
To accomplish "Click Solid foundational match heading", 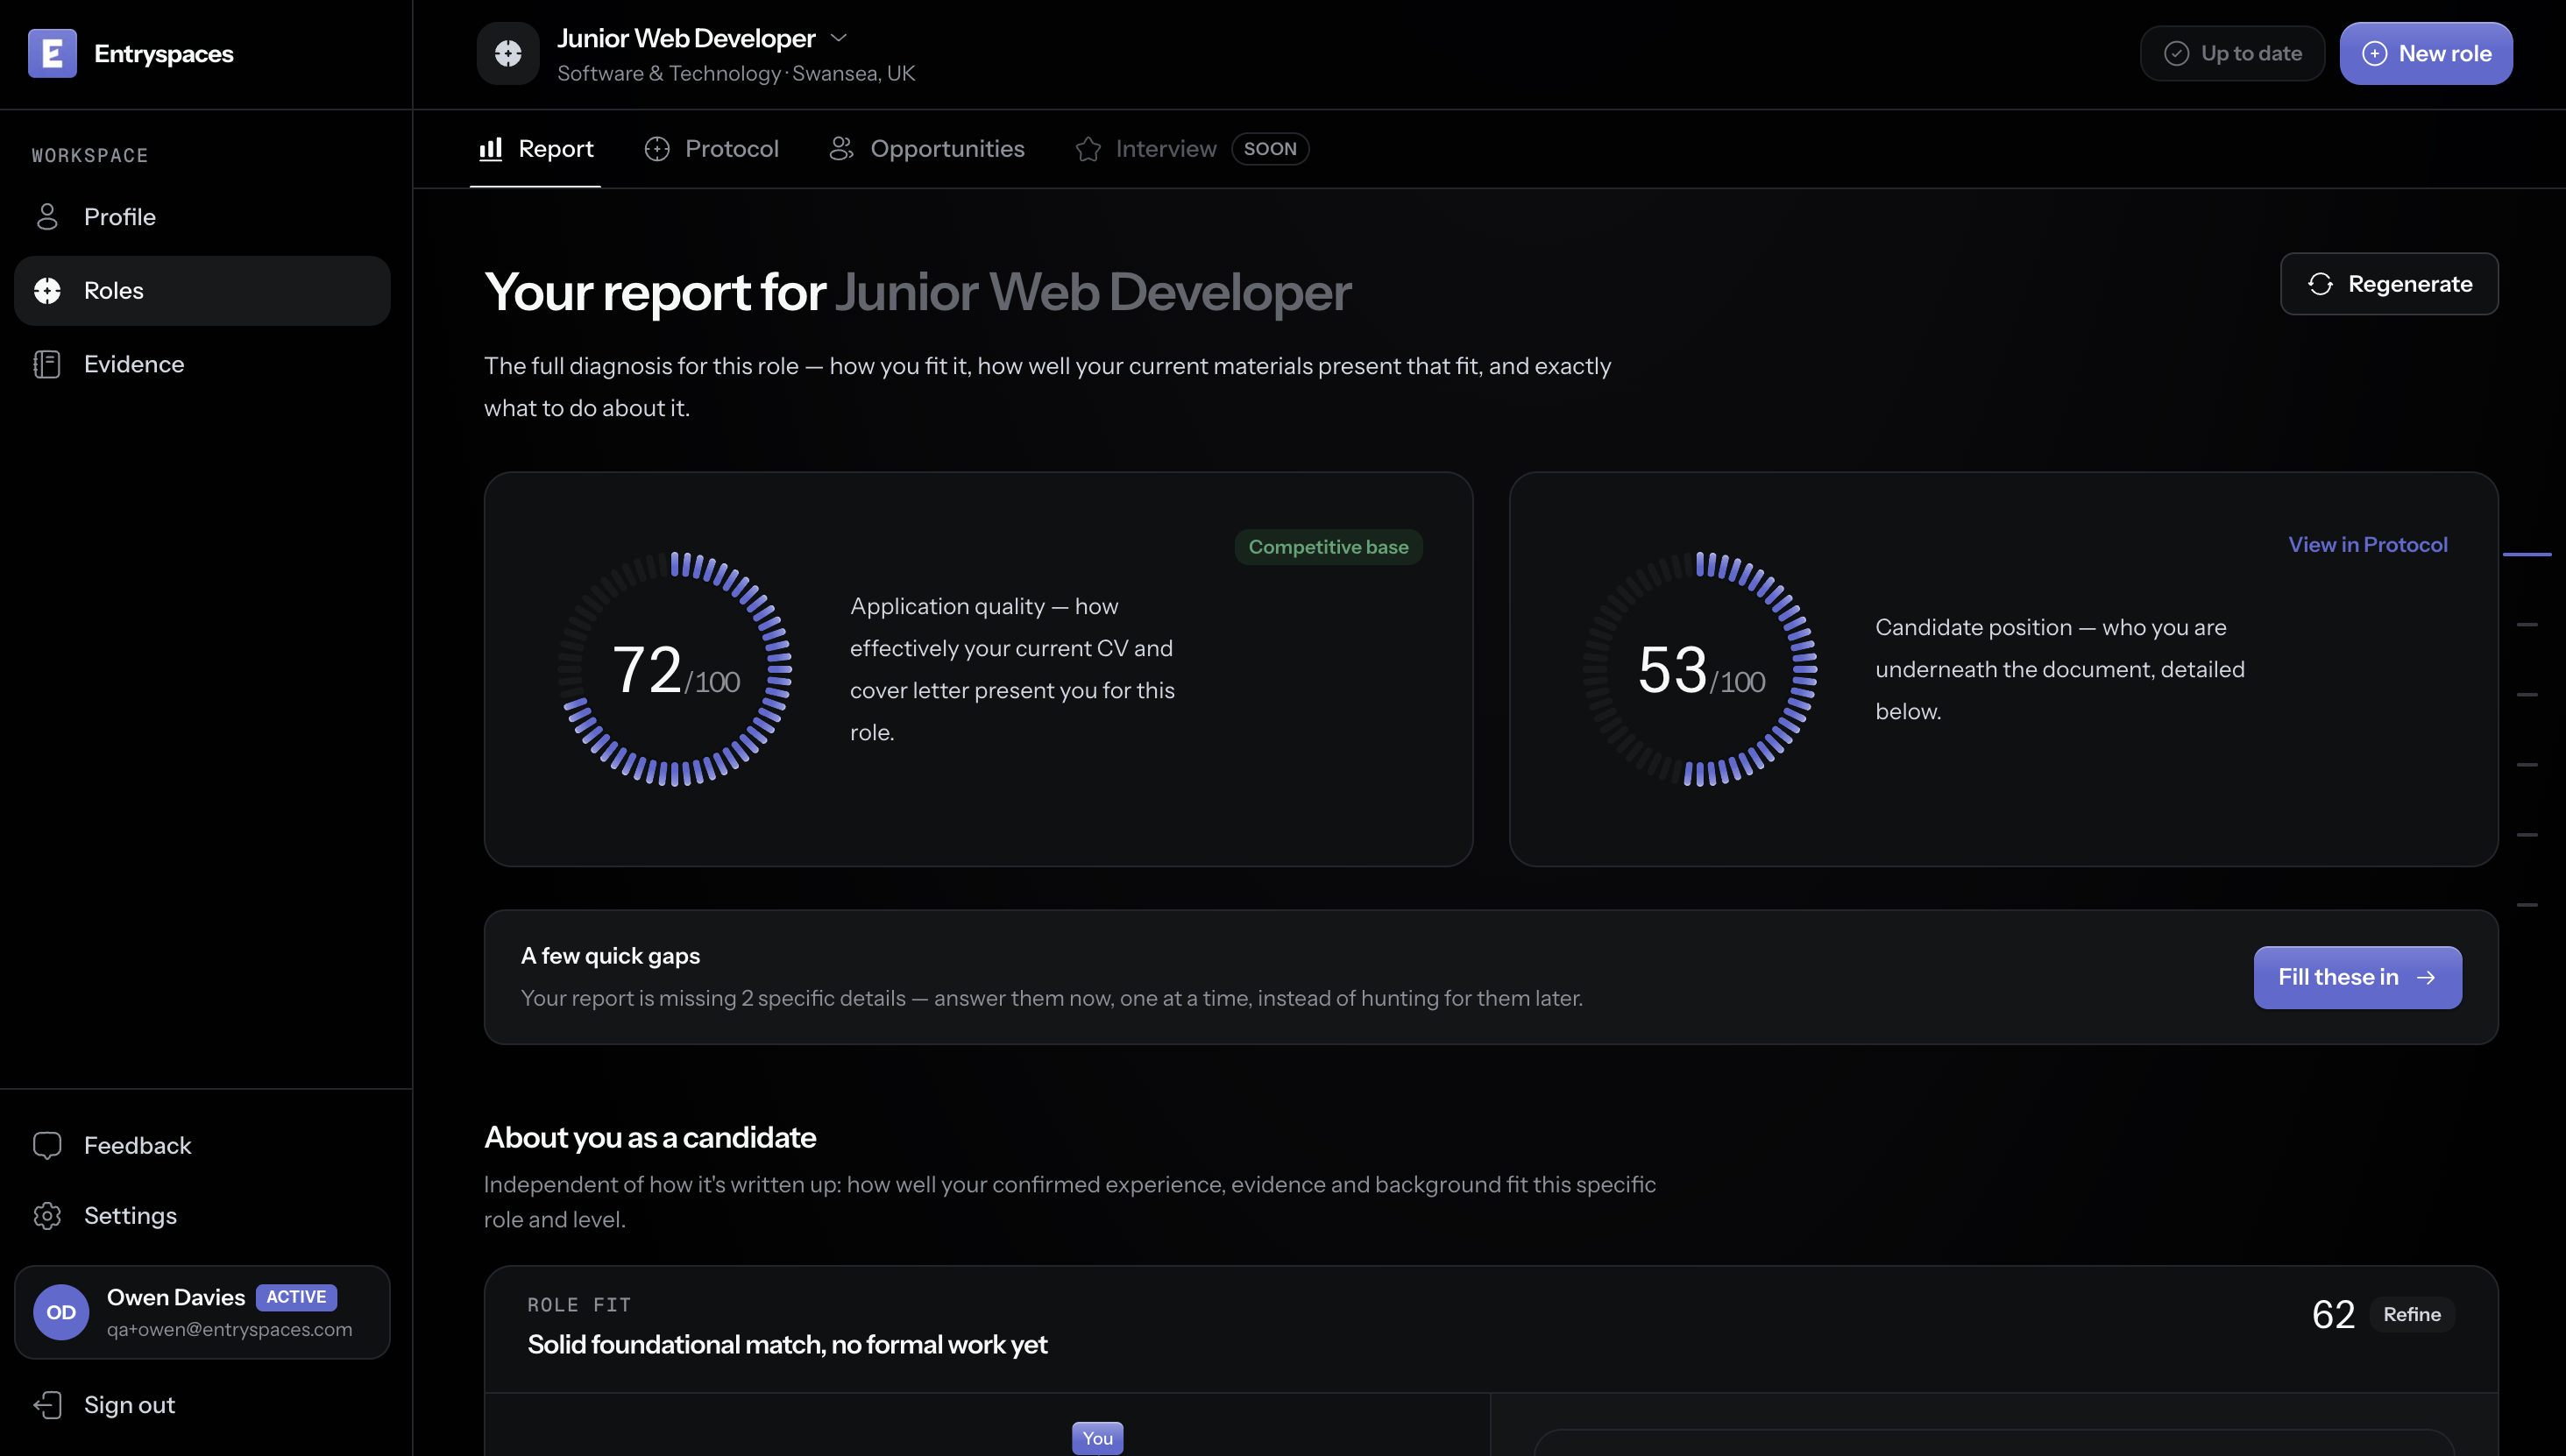I will (787, 1345).
